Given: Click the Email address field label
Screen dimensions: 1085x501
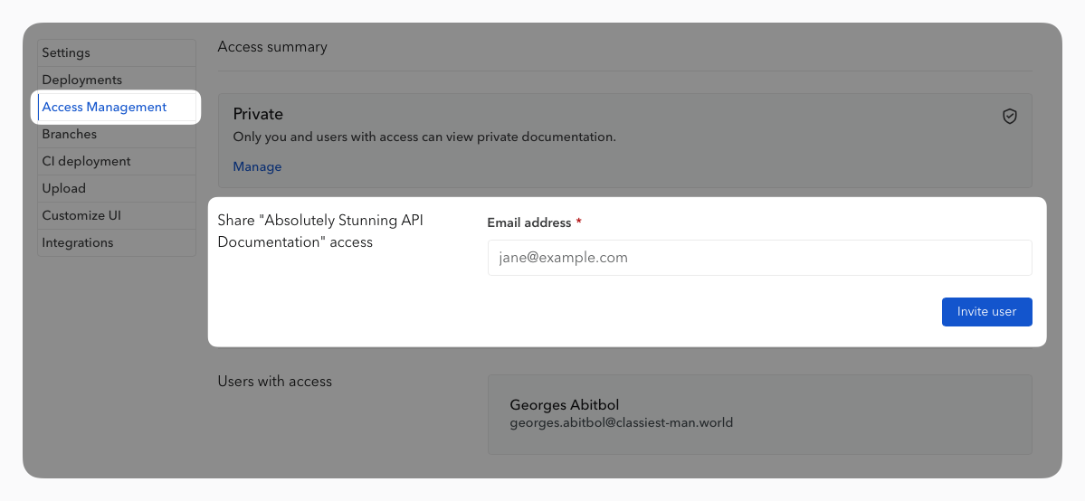Looking at the screenshot, I should (x=528, y=223).
